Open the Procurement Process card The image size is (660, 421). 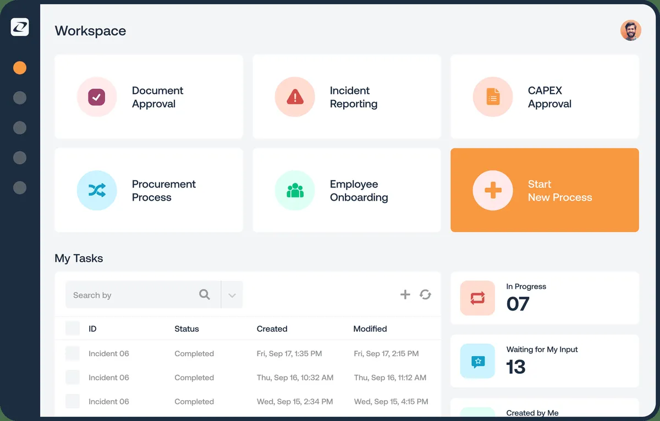pos(149,190)
